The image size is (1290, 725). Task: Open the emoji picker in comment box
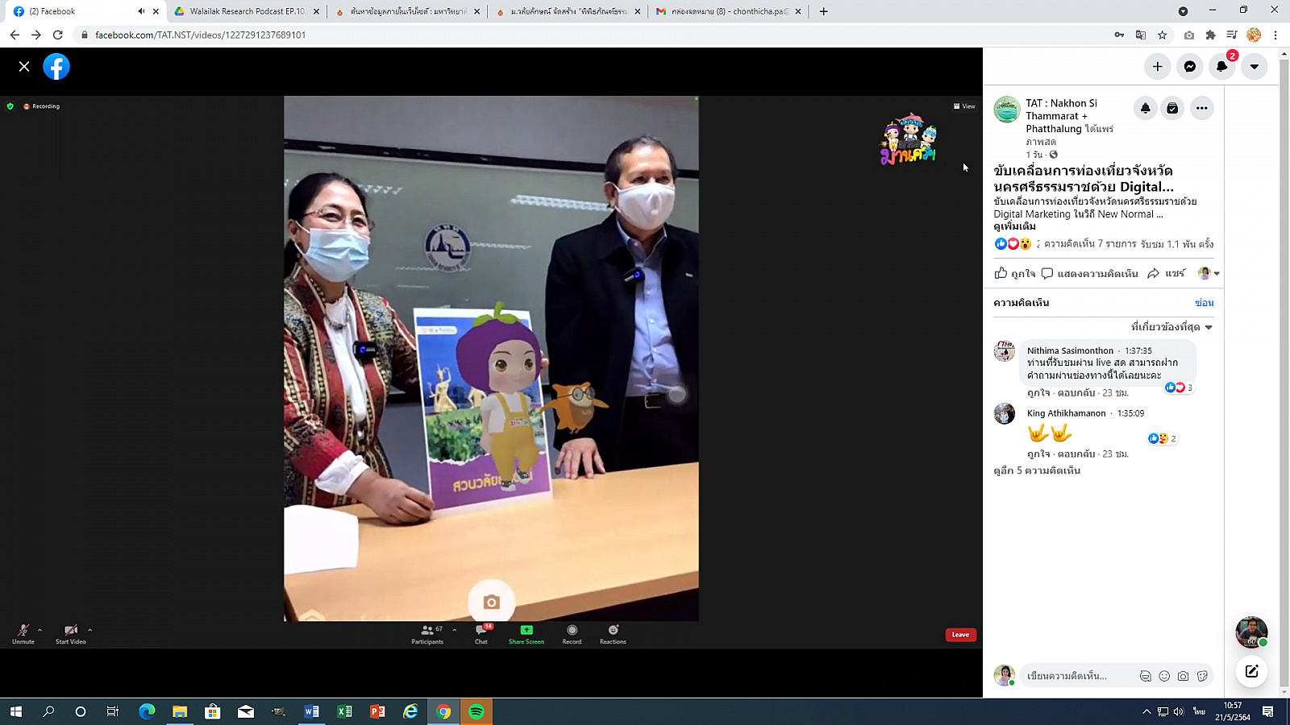point(1163,676)
